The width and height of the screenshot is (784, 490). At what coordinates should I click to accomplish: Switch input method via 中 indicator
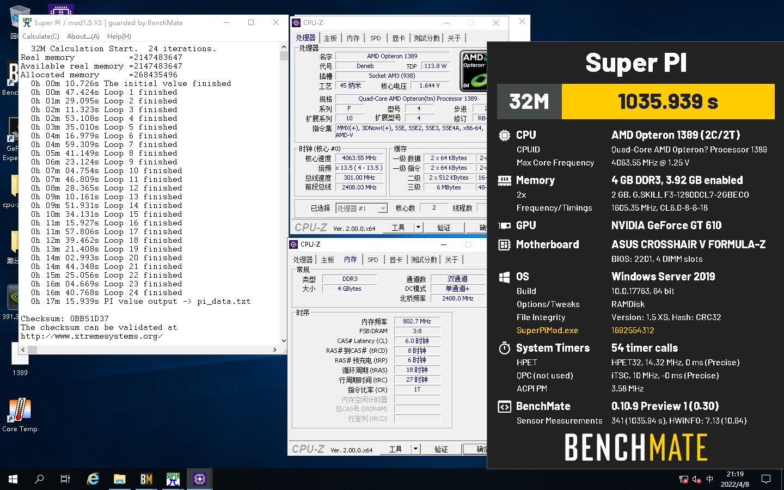709,479
